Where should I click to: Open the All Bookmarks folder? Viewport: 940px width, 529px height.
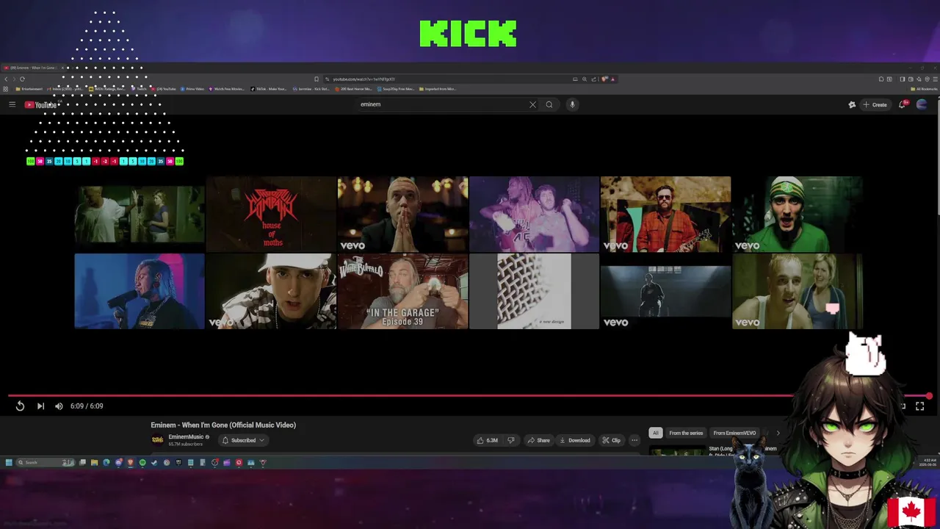click(924, 89)
